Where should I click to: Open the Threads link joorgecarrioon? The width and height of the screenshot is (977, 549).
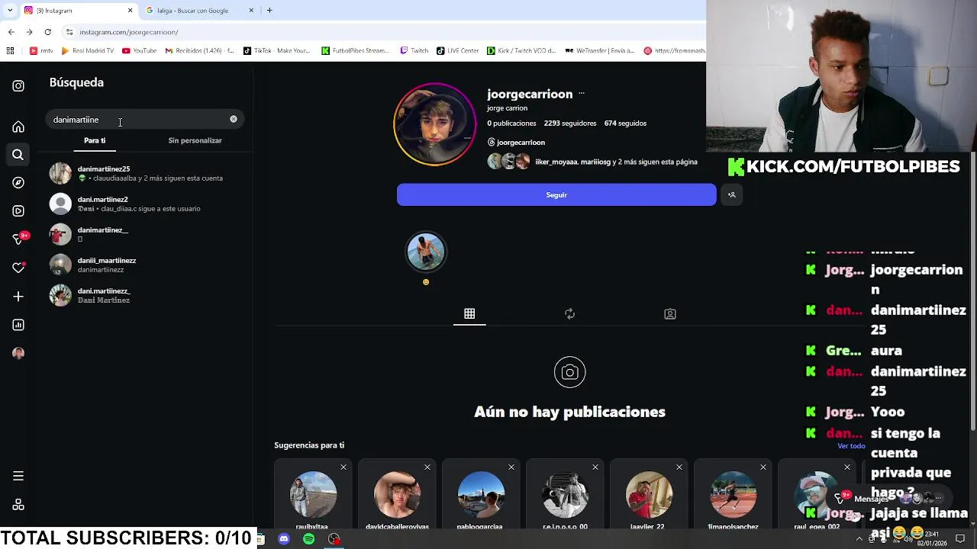click(x=516, y=142)
